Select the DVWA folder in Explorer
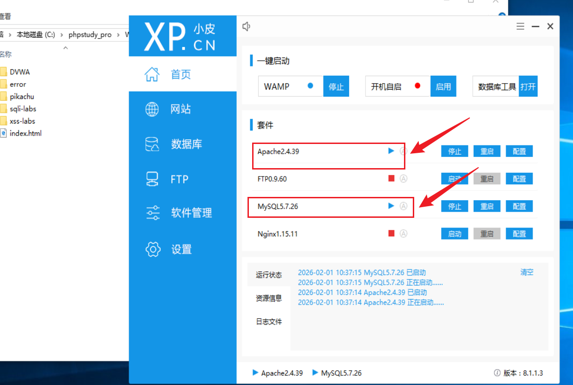This screenshot has width=573, height=385. click(x=20, y=72)
